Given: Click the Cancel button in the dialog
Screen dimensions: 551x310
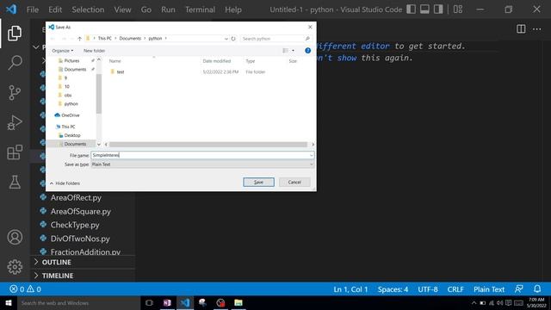Looking at the screenshot, I should coord(294,182).
